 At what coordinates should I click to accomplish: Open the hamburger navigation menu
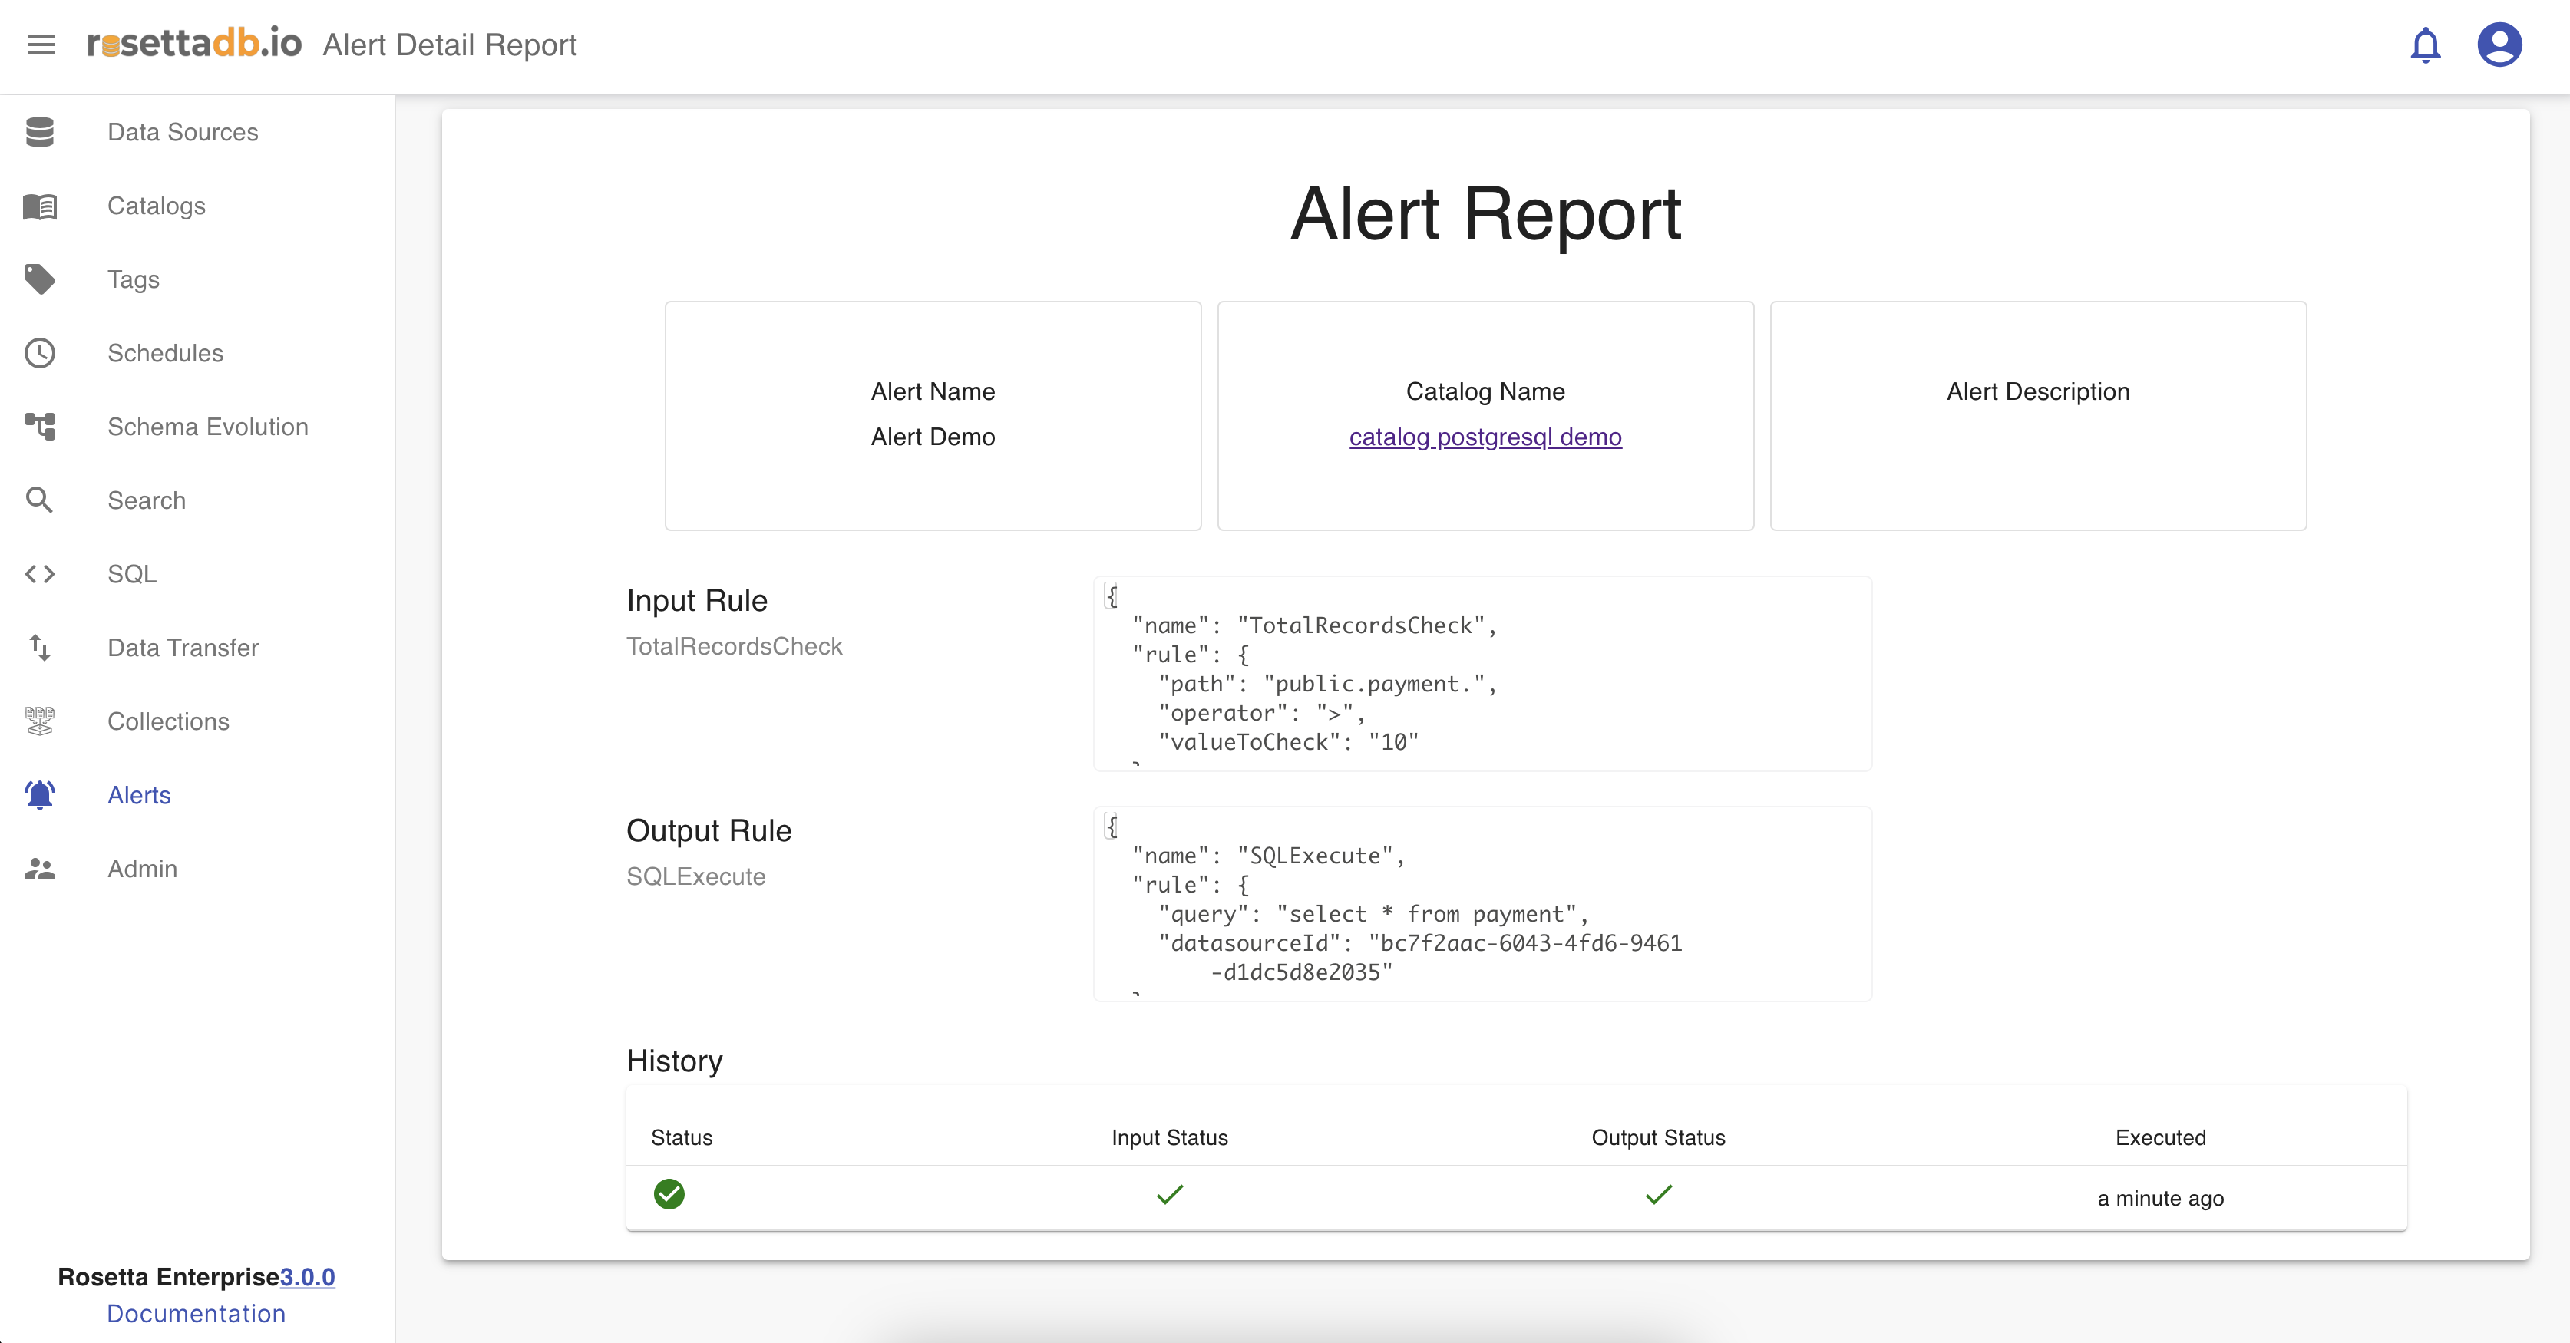point(41,45)
